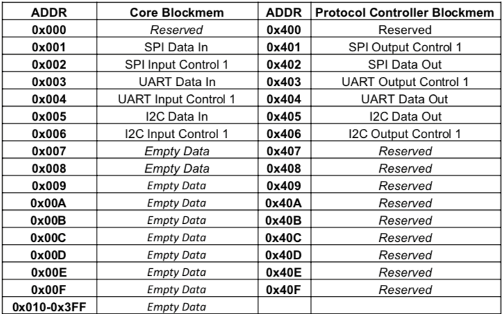The width and height of the screenshot is (503, 314).
Task: Click the address cell 0x000
Action: click(49, 30)
